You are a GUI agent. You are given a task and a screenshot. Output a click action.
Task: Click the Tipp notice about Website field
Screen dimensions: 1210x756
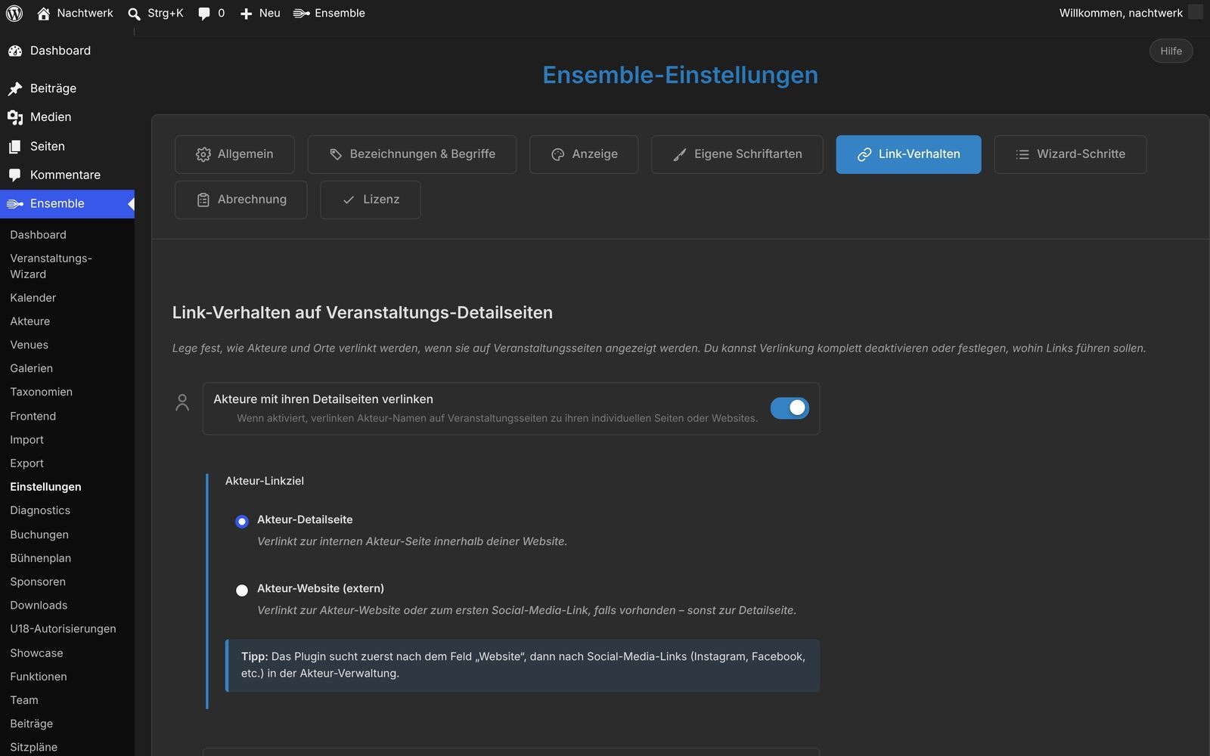(x=523, y=665)
